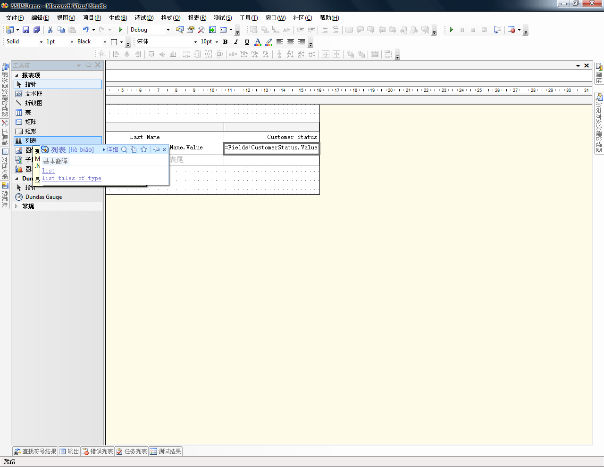Click the Fields!CustomerStatus.Value cell

[x=271, y=148]
